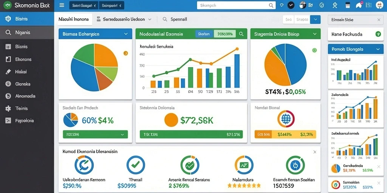Screen dimensions: 387x193
Task: Click the magnifier icon in Nodoulasial Exonsia header
Action: click(241, 34)
